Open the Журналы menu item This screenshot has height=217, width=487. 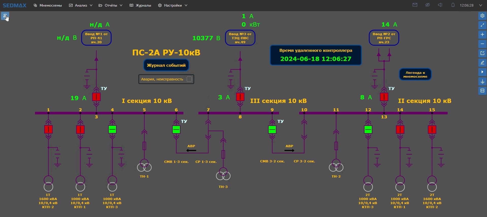point(140,5)
